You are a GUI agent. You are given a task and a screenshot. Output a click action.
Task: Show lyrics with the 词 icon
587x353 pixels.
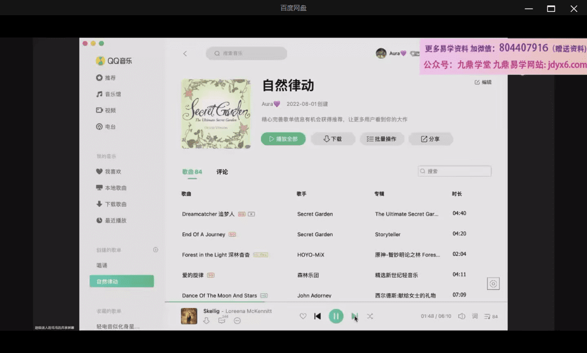click(x=474, y=316)
